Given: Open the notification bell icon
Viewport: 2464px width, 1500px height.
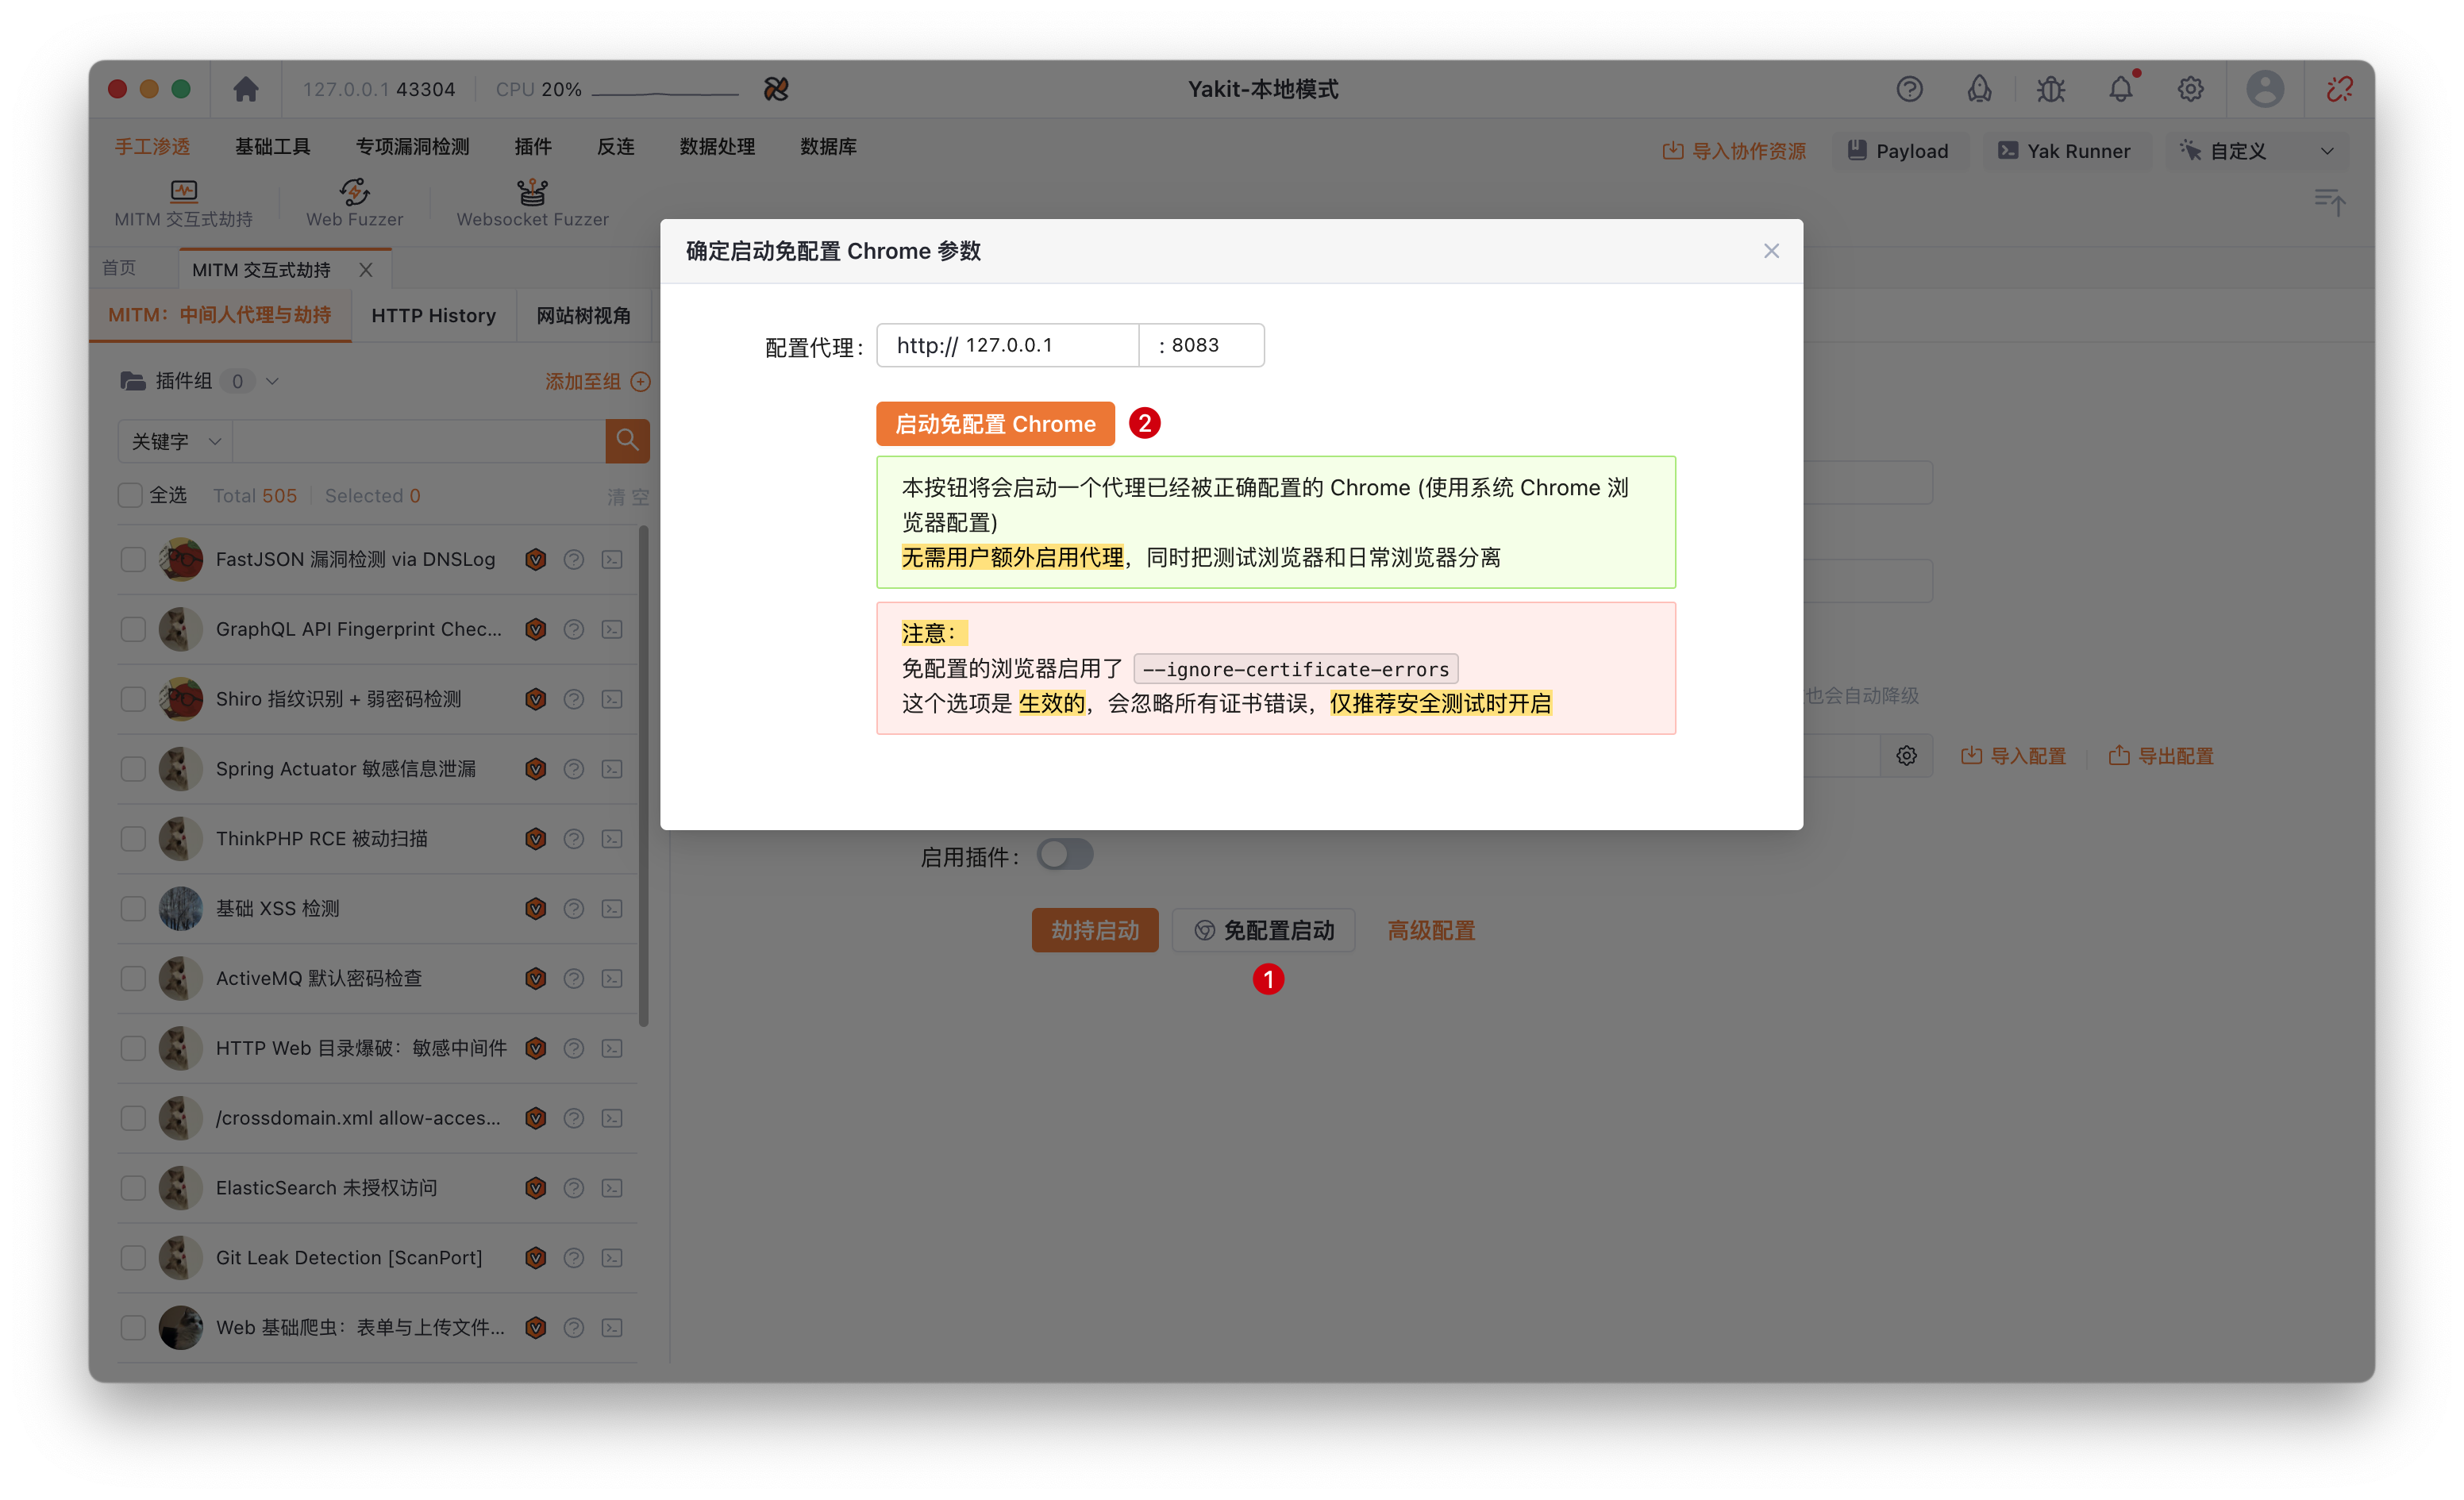Looking at the screenshot, I should 2120,89.
